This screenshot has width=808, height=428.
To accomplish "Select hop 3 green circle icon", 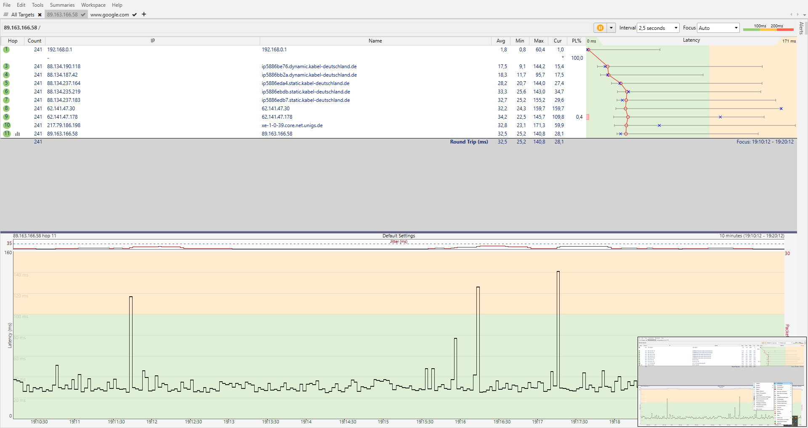I will click(6, 66).
